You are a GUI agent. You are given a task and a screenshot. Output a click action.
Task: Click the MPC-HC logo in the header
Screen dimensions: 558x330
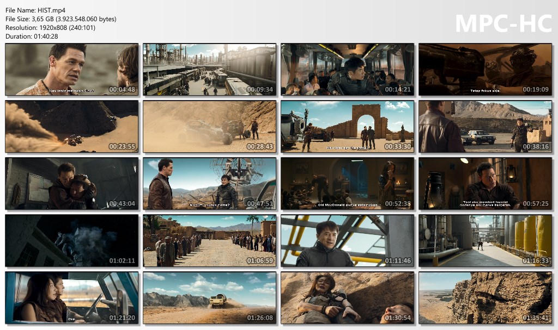point(503,23)
